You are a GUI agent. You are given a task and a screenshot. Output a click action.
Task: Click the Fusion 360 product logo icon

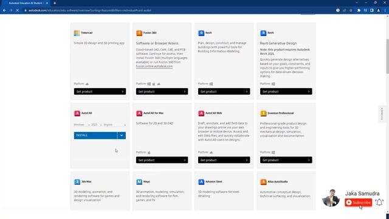coord(139,33)
